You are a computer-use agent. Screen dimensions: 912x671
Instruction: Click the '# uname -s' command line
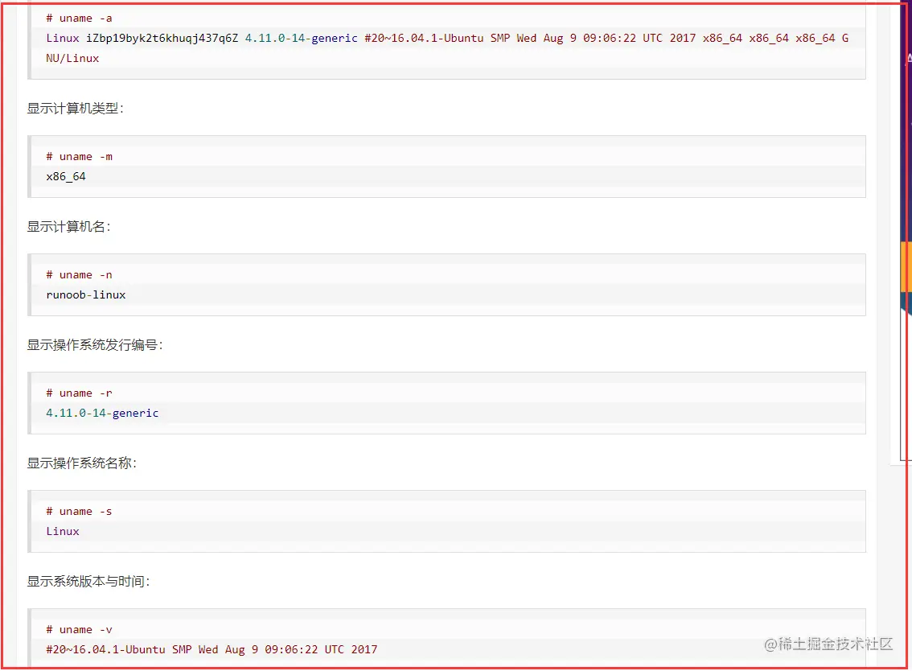click(x=79, y=511)
